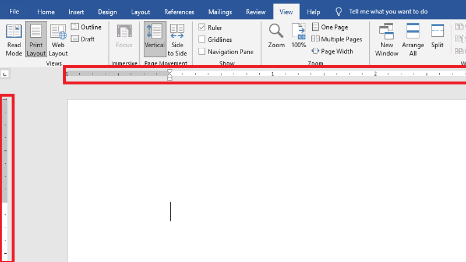466x262 pixels.
Task: Open the File menu
Action: (15, 12)
